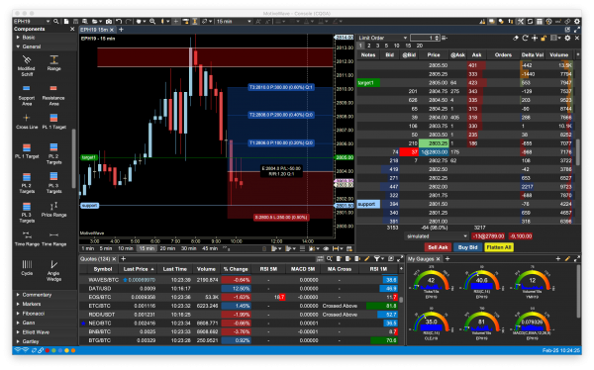Screen dimensions: 594x370
Task: Sort quotes by % Change column
Action: point(236,269)
